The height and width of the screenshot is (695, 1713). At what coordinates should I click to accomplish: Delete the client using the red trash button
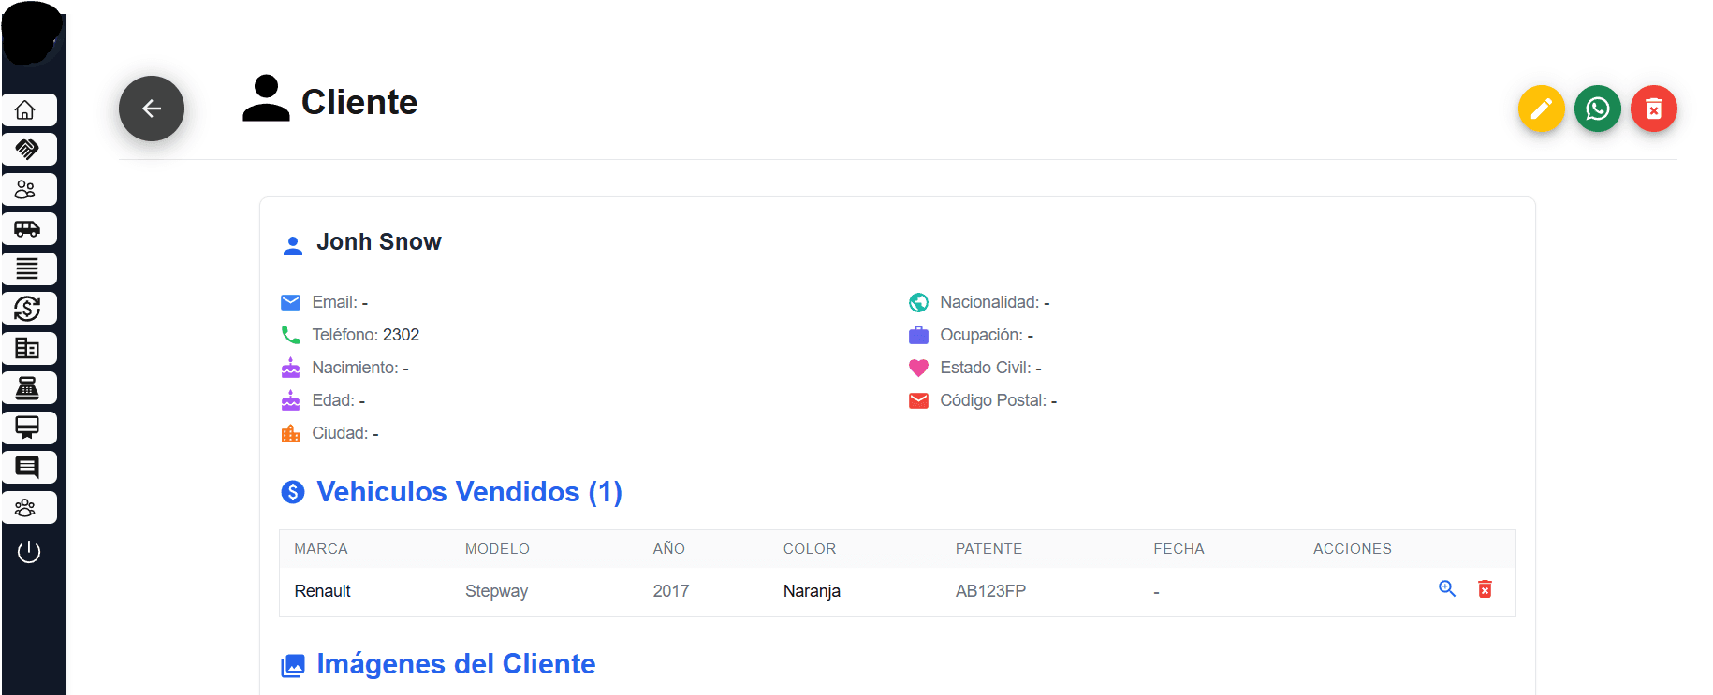[x=1653, y=109]
